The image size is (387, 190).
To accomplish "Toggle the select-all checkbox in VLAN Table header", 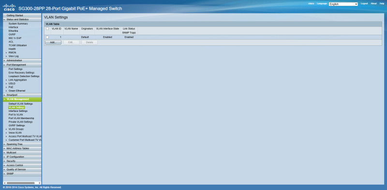I will [47, 28].
